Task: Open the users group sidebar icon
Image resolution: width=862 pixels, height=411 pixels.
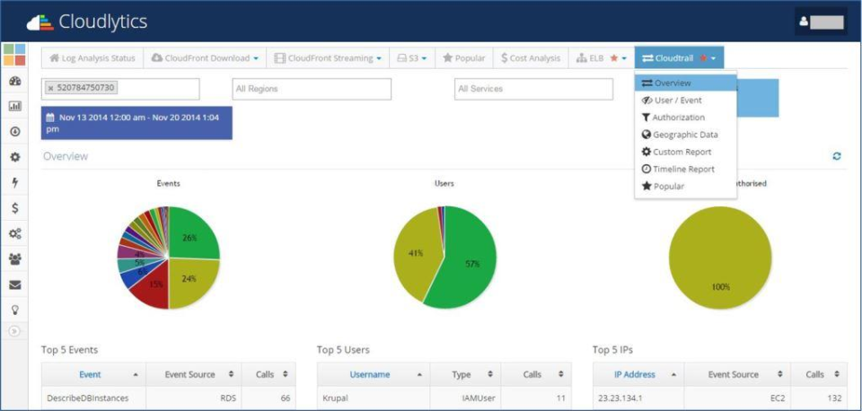Action: pyautogui.click(x=15, y=259)
